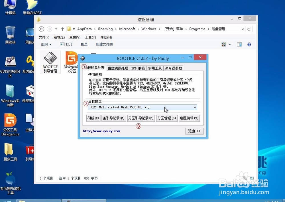This screenshot has height=202, width=285.
Task: Refresh the explorer address bar
Action: [x=249, y=29]
